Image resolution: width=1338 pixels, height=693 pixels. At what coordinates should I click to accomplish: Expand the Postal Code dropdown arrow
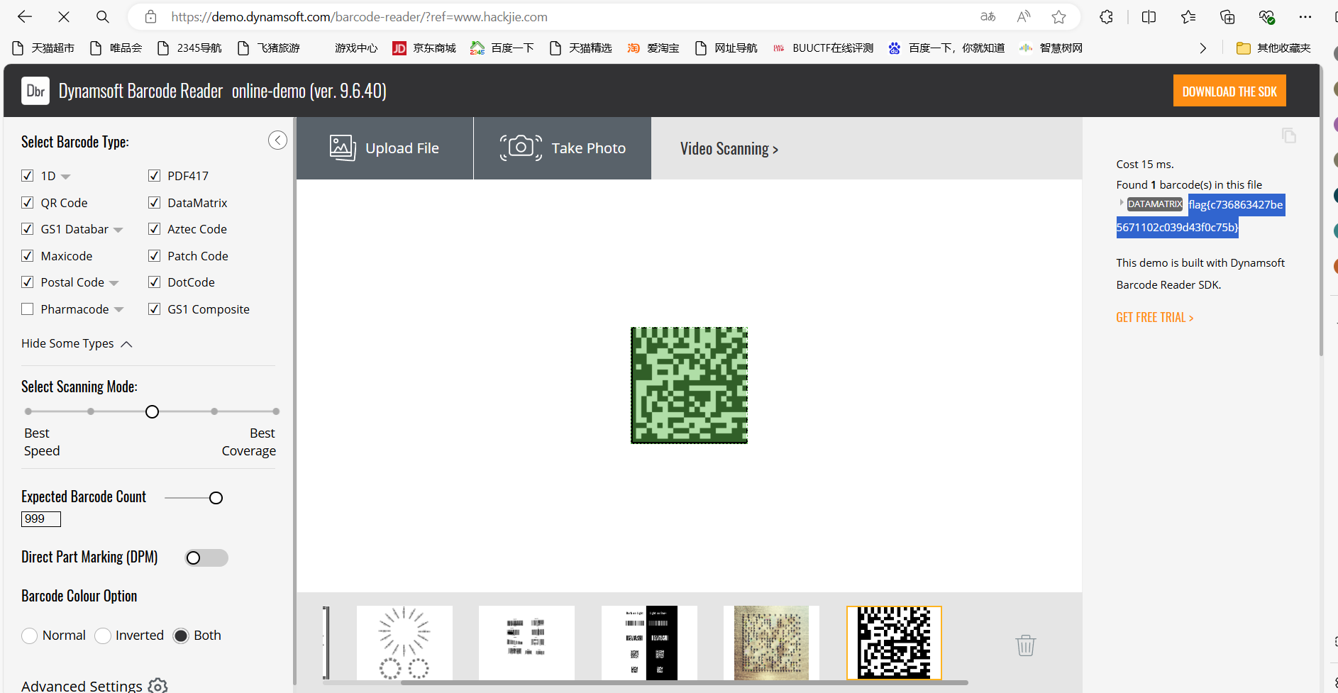(x=114, y=283)
